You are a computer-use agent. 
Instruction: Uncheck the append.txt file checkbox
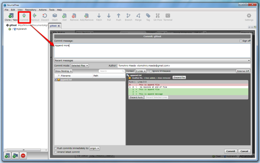[56, 80]
